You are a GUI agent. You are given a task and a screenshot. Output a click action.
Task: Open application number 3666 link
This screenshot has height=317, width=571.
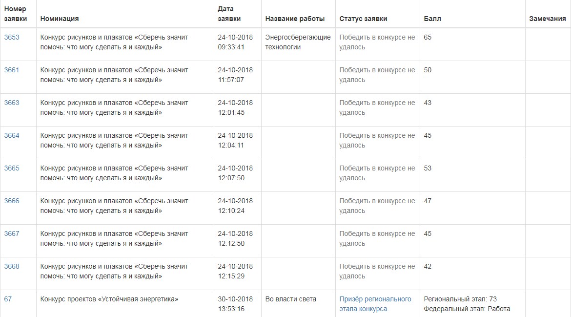12,201
